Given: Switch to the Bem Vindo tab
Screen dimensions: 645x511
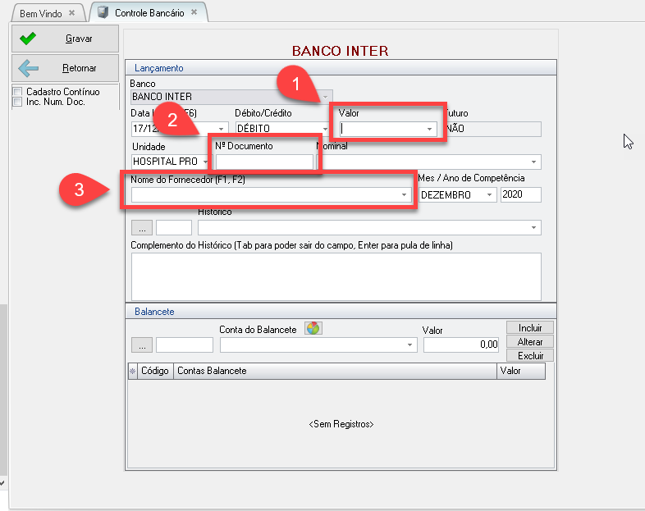Looking at the screenshot, I should 39,13.
